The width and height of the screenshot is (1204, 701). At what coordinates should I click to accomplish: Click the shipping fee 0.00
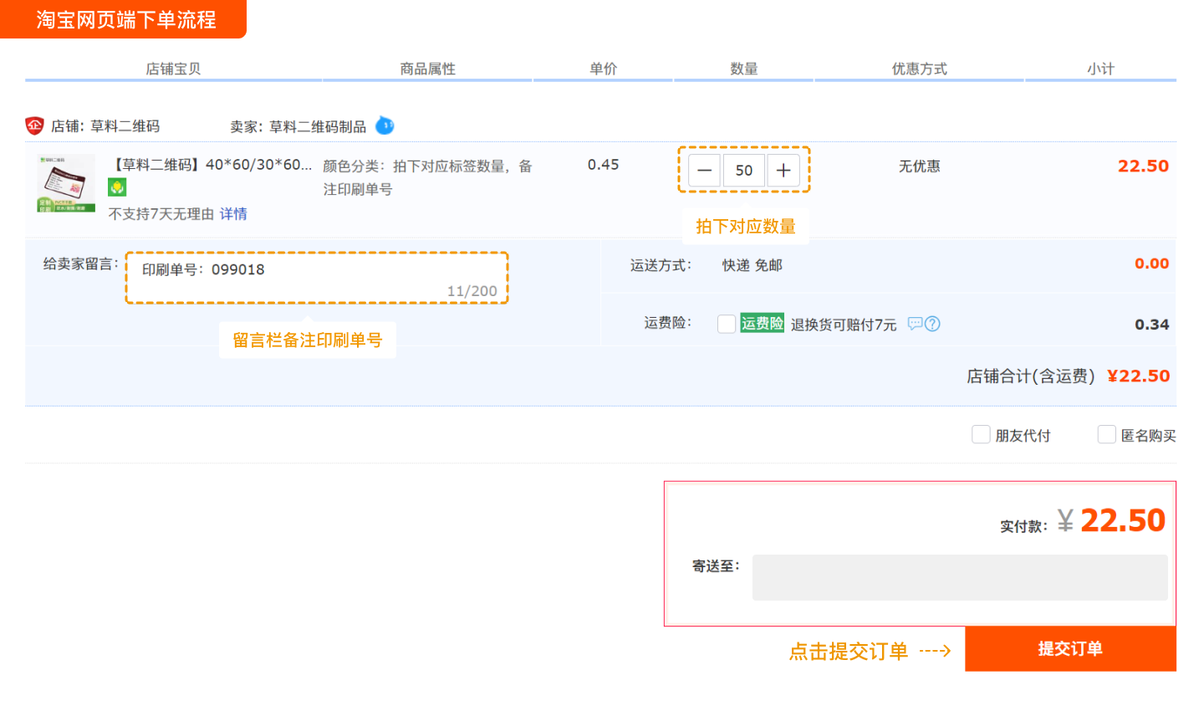click(x=1151, y=264)
